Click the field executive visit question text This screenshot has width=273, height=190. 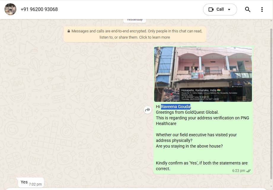[x=196, y=137]
